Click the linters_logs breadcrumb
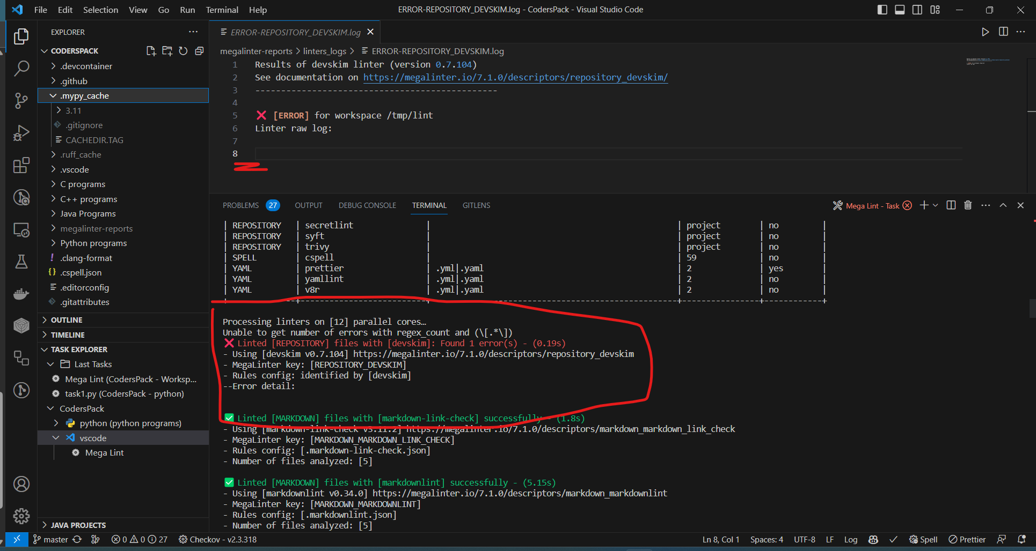This screenshot has width=1036, height=551. (x=324, y=51)
